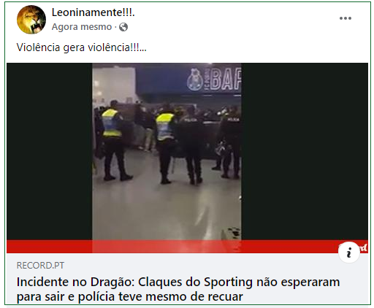Open the police video thumbnail

[x=167, y=151]
